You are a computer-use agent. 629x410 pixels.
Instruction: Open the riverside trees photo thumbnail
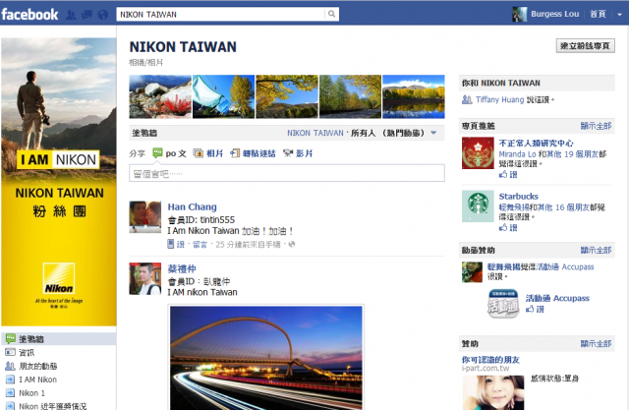[x=350, y=96]
